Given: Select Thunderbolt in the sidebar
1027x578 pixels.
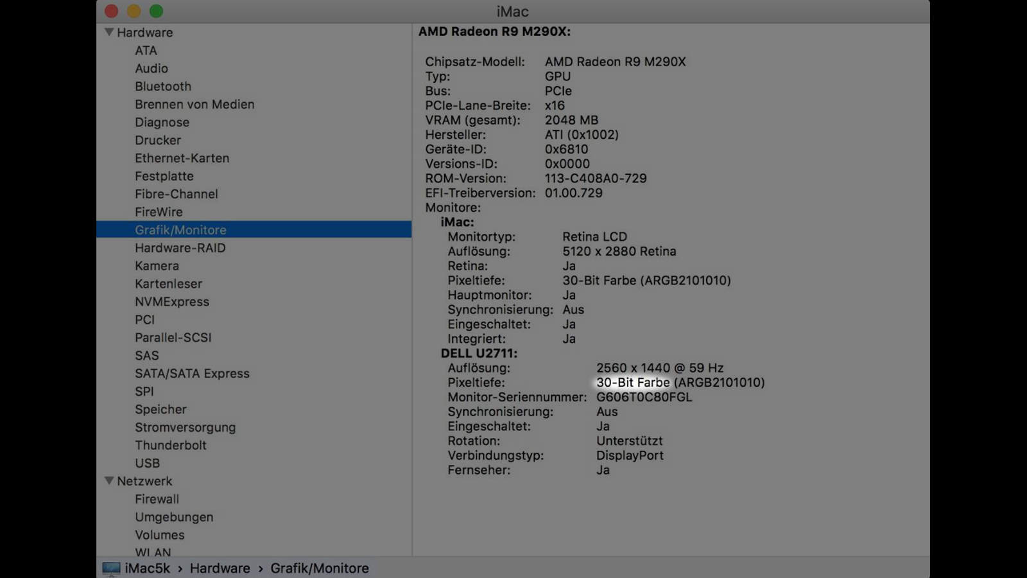Looking at the screenshot, I should tap(171, 445).
